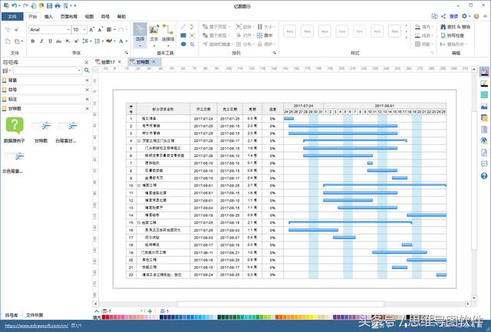
Task: Click the 拼写检查 spell check button
Action: pos(452,35)
